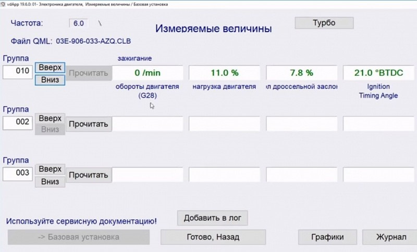Image resolution: width=417 pixels, height=252 pixels.
Task: Open the Графики view
Action: coord(327,237)
